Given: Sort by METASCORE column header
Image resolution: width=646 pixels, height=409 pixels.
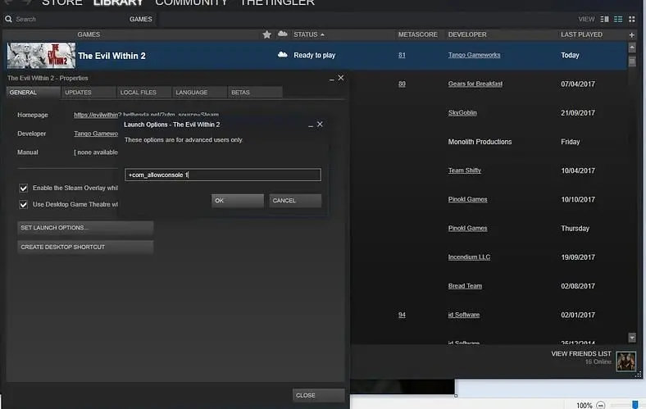Looking at the screenshot, I should coord(418,34).
